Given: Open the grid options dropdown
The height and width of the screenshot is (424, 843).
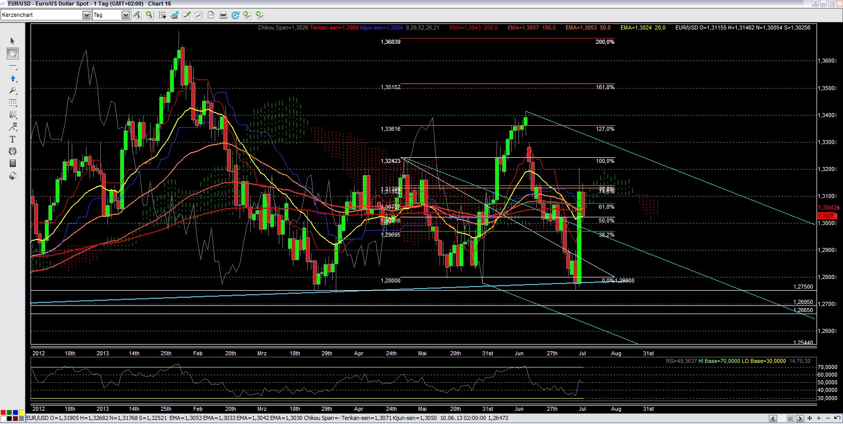Looking at the screenshot, I should point(162,15).
